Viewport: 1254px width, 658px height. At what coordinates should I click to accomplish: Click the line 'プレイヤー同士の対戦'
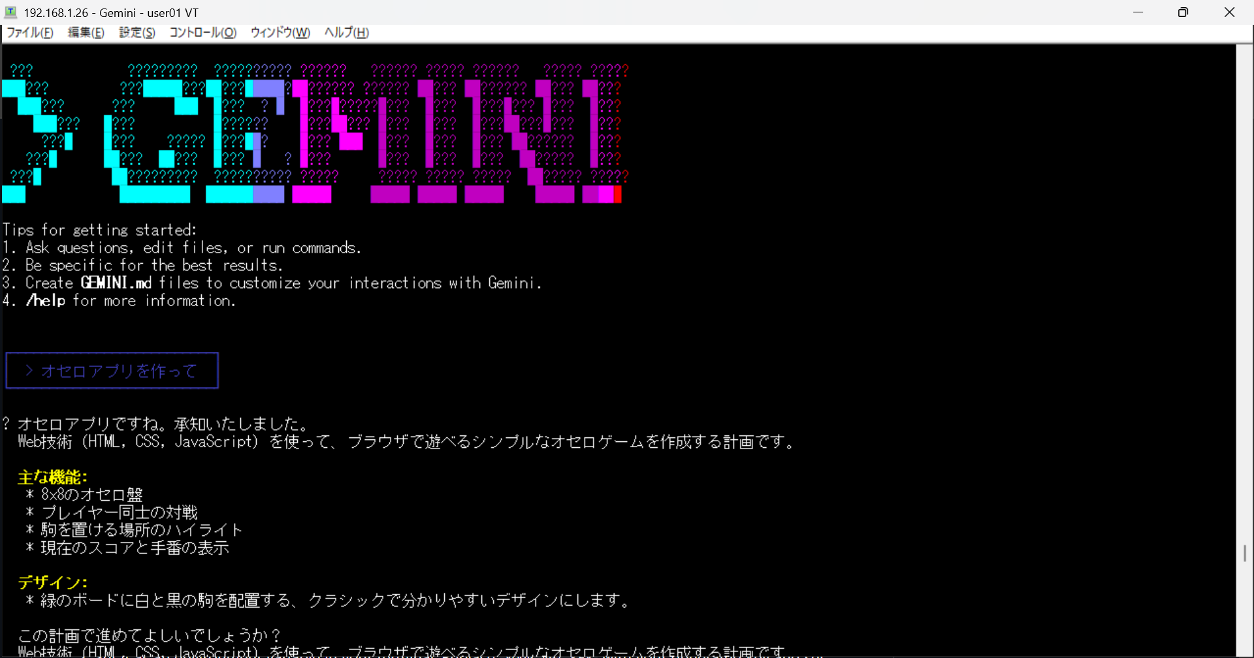(119, 512)
